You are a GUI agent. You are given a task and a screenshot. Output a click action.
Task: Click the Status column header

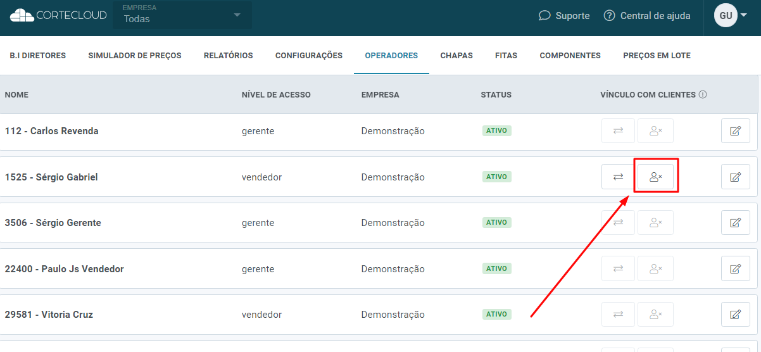coord(496,95)
